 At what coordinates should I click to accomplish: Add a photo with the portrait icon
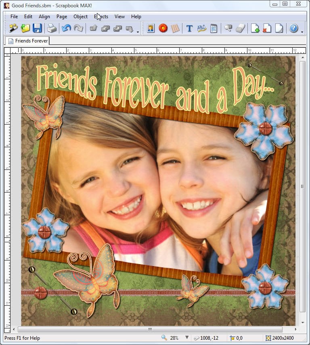coord(151,28)
